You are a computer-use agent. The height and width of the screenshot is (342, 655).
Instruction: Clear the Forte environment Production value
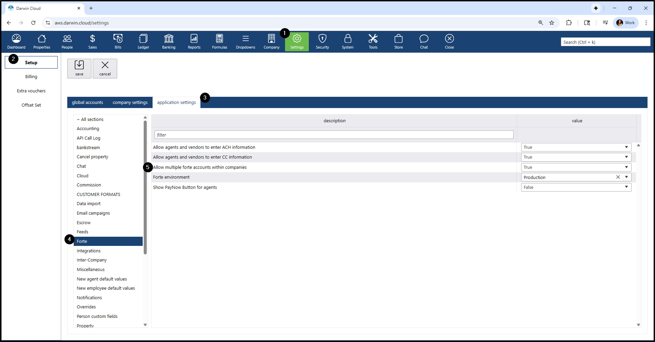(x=618, y=177)
